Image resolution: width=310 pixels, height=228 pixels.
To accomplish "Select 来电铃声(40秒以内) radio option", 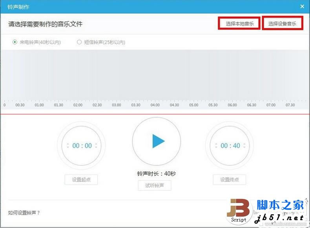I will pos(36,42).
